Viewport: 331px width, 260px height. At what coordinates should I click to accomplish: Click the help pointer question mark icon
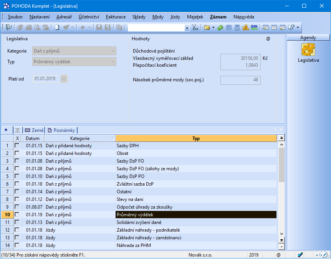pyautogui.click(x=291, y=27)
